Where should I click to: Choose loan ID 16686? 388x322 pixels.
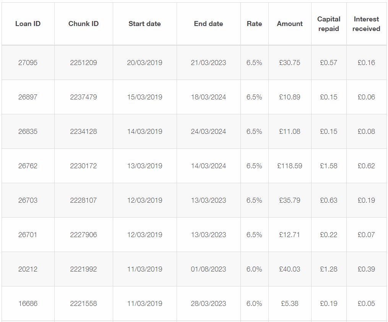(28, 303)
